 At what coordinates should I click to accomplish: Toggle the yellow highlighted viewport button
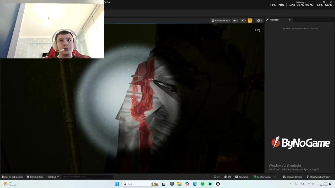250,20
